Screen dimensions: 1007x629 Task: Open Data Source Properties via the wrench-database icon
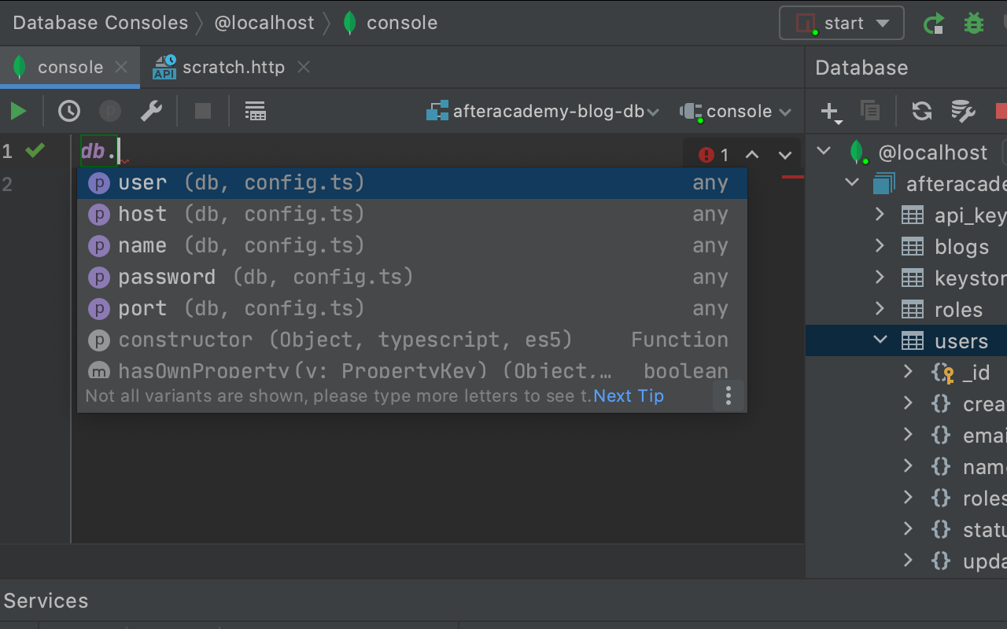tap(962, 111)
